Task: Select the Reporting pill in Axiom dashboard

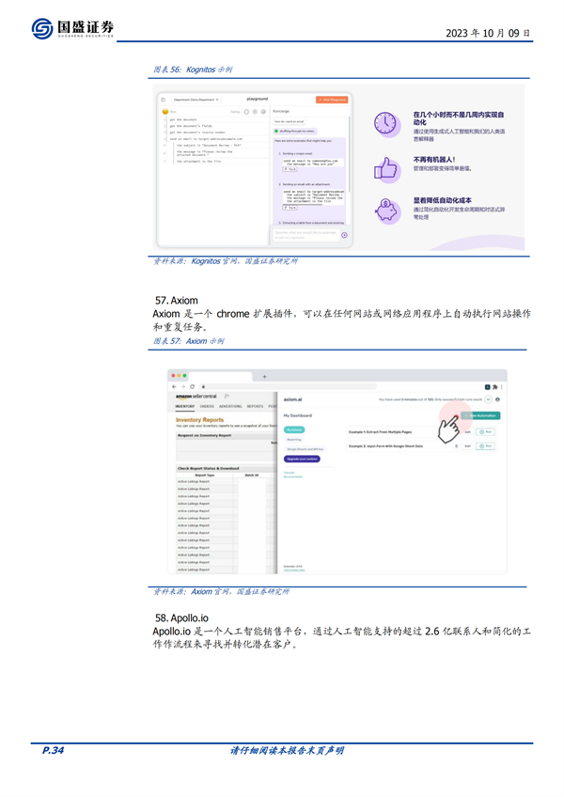Action: (294, 439)
